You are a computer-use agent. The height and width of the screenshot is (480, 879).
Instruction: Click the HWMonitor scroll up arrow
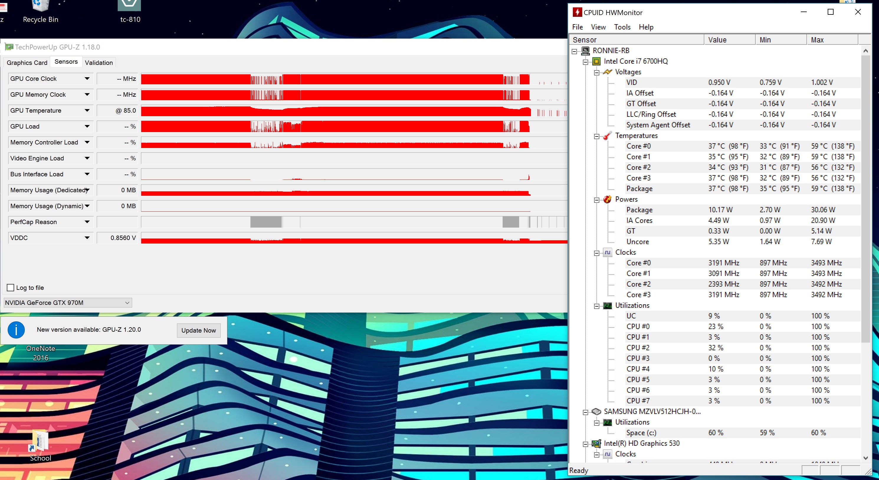click(x=865, y=51)
